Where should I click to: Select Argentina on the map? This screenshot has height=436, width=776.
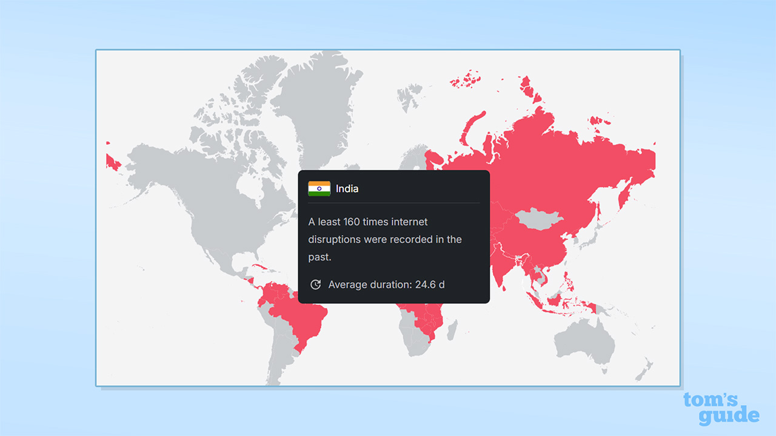pos(280,363)
